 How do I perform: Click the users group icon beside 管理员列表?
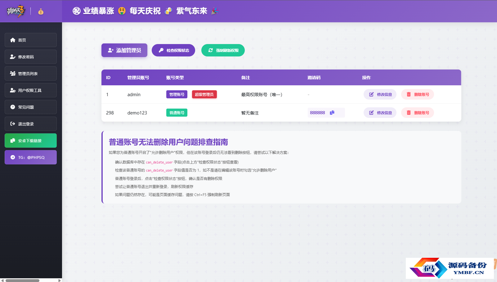point(13,74)
